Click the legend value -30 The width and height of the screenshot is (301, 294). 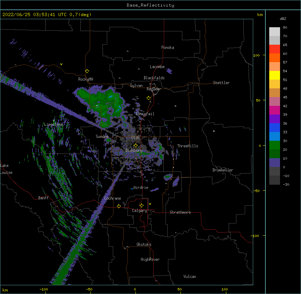pyautogui.click(x=286, y=185)
